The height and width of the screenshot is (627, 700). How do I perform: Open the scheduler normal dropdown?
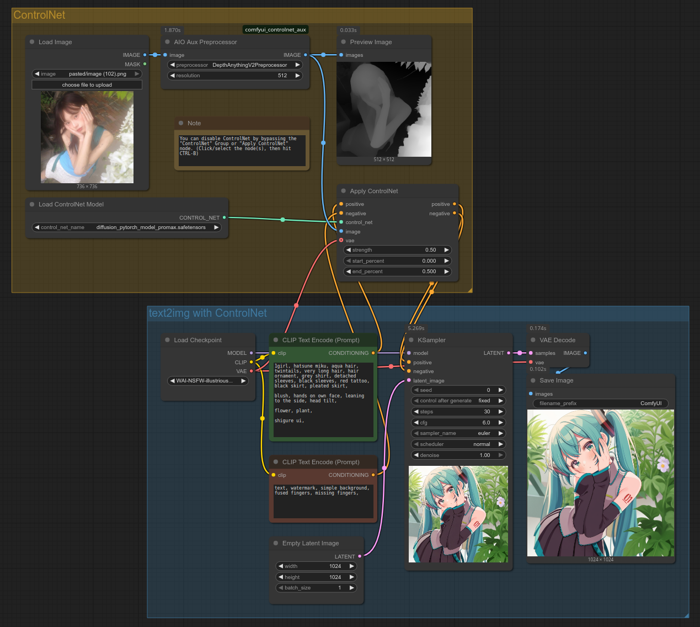[458, 444]
